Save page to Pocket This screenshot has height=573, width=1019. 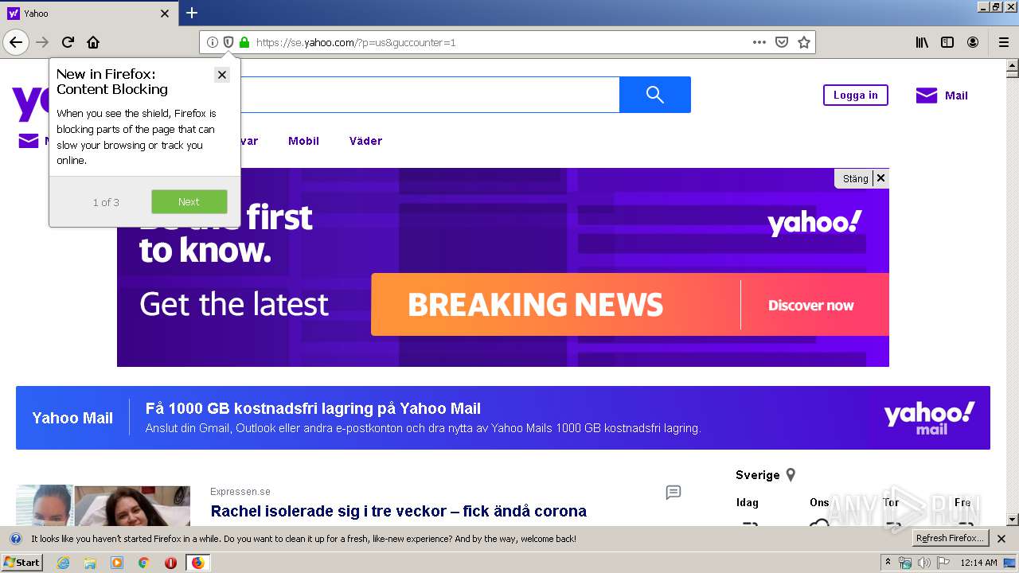click(x=782, y=42)
